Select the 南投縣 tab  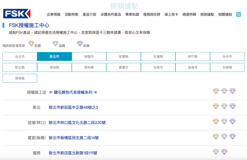(x=54, y=67)
